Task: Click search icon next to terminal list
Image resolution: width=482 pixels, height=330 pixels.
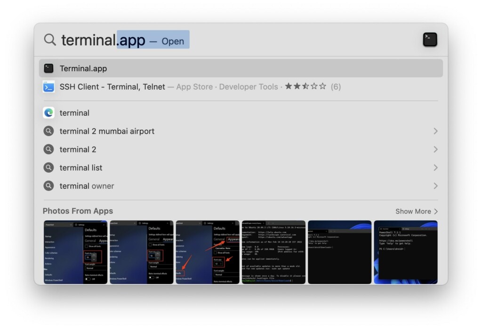Action: click(49, 168)
